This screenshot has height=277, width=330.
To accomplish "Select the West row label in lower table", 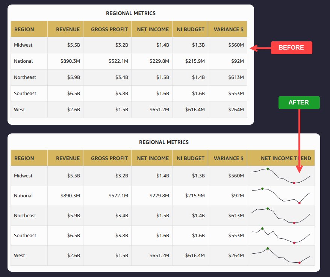I will click(20, 256).
